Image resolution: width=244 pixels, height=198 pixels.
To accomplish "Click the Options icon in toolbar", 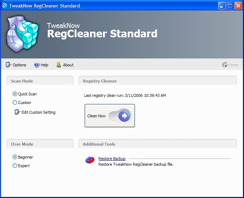I will point(8,65).
